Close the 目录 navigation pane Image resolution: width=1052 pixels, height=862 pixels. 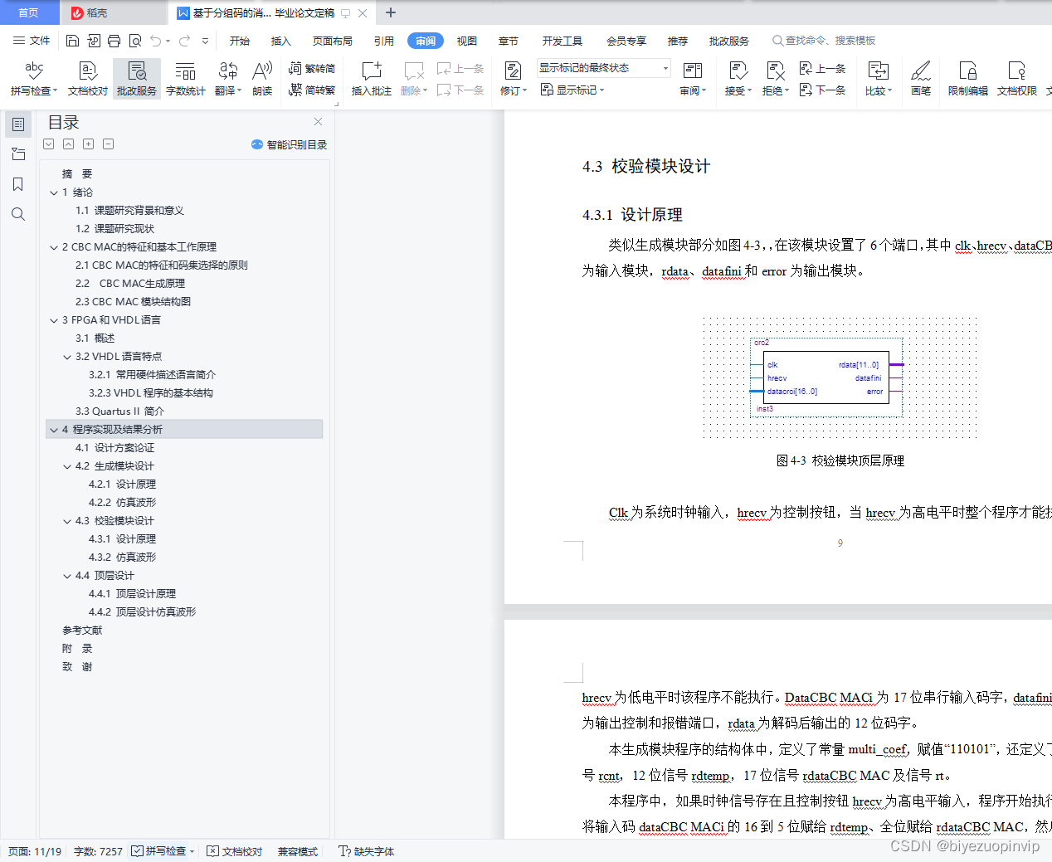pyautogui.click(x=318, y=121)
